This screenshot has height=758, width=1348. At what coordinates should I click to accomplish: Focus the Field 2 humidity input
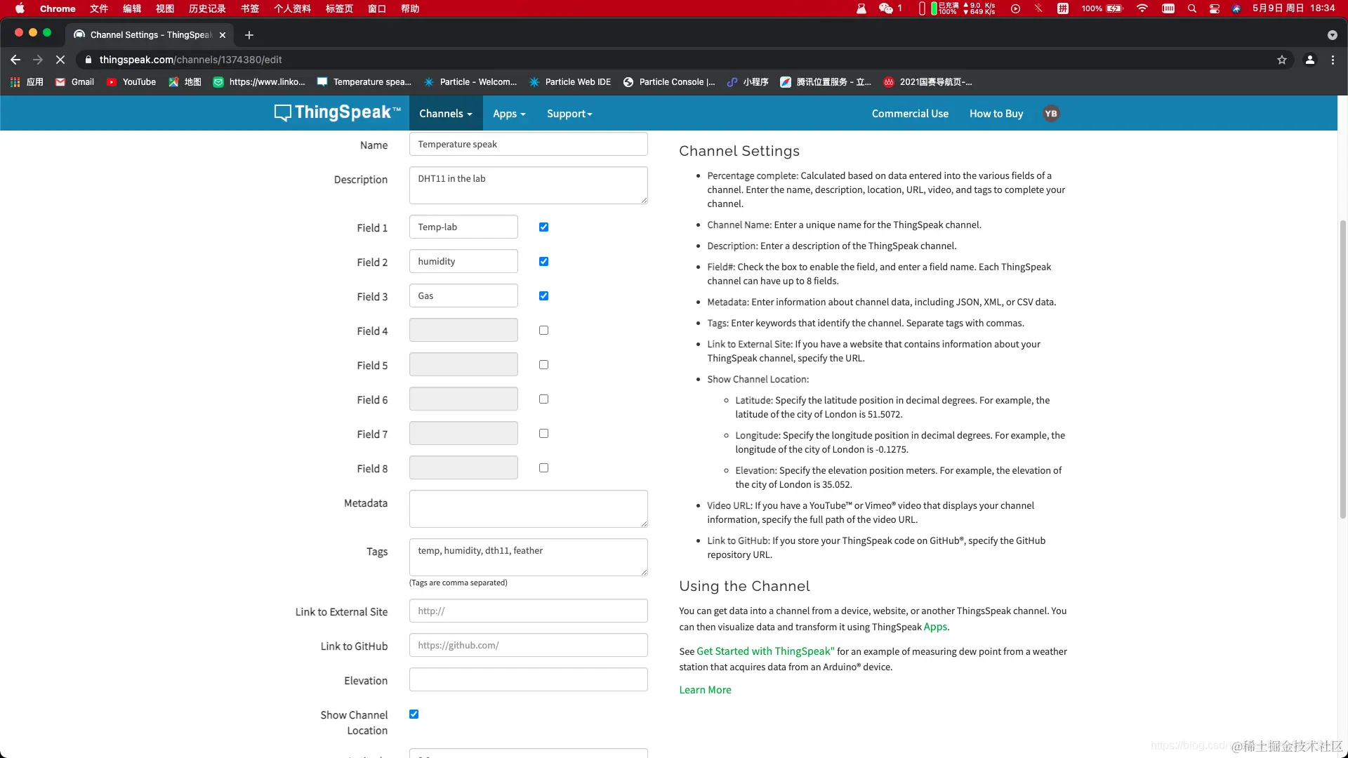pos(463,261)
